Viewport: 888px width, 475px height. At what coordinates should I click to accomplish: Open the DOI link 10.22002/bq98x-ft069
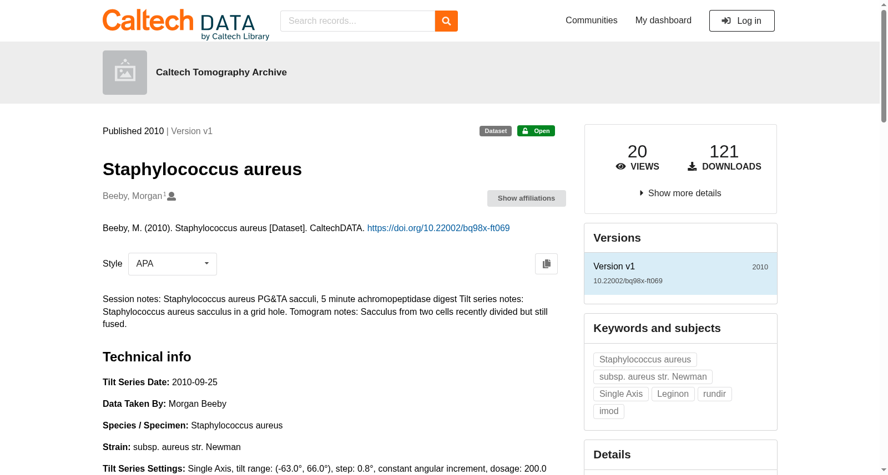click(438, 228)
